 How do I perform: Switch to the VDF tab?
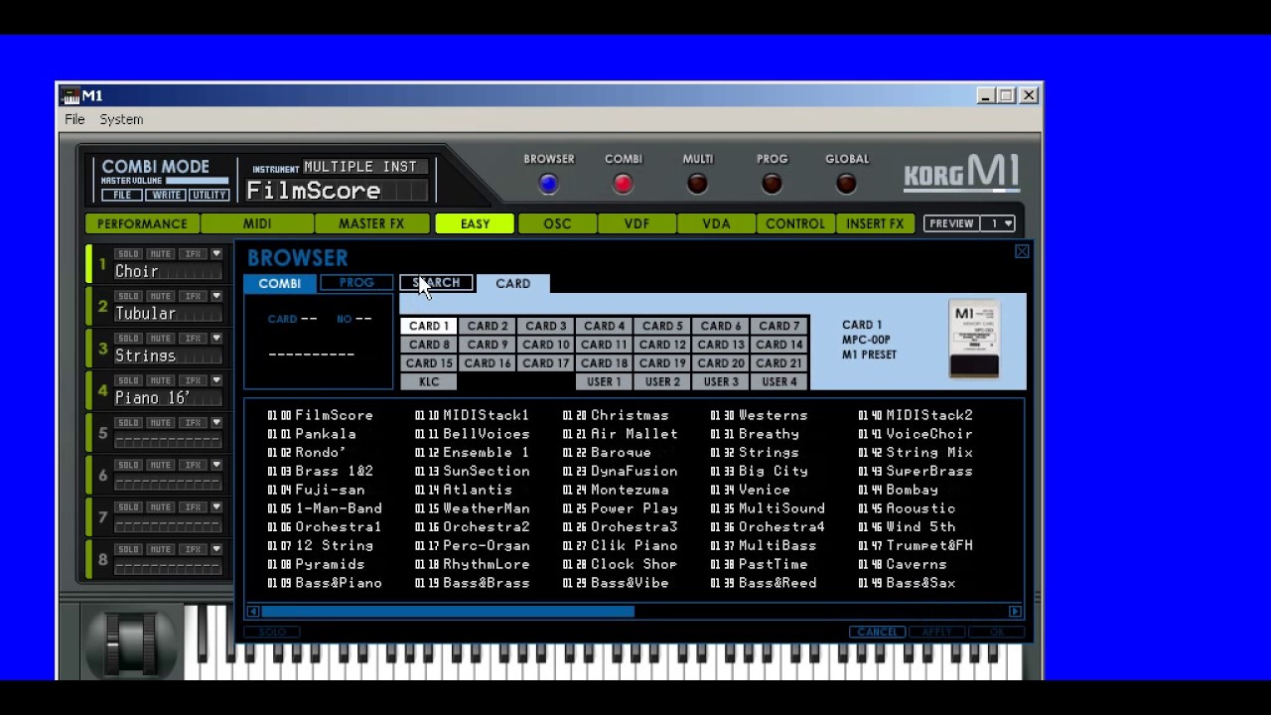pyautogui.click(x=636, y=223)
